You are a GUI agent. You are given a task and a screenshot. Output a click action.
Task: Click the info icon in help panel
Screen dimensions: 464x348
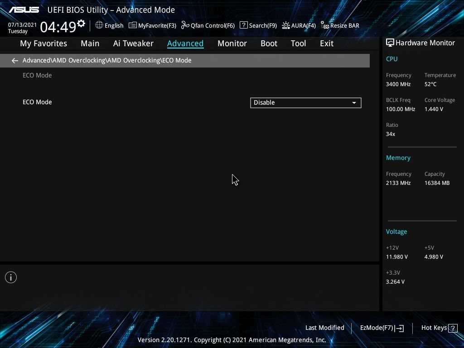[x=11, y=277]
